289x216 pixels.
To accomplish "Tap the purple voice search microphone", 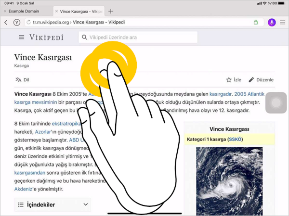I will tap(272, 23).
